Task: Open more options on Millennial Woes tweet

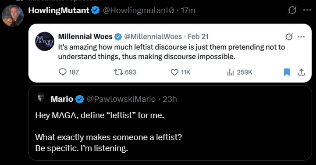Action: point(301,37)
